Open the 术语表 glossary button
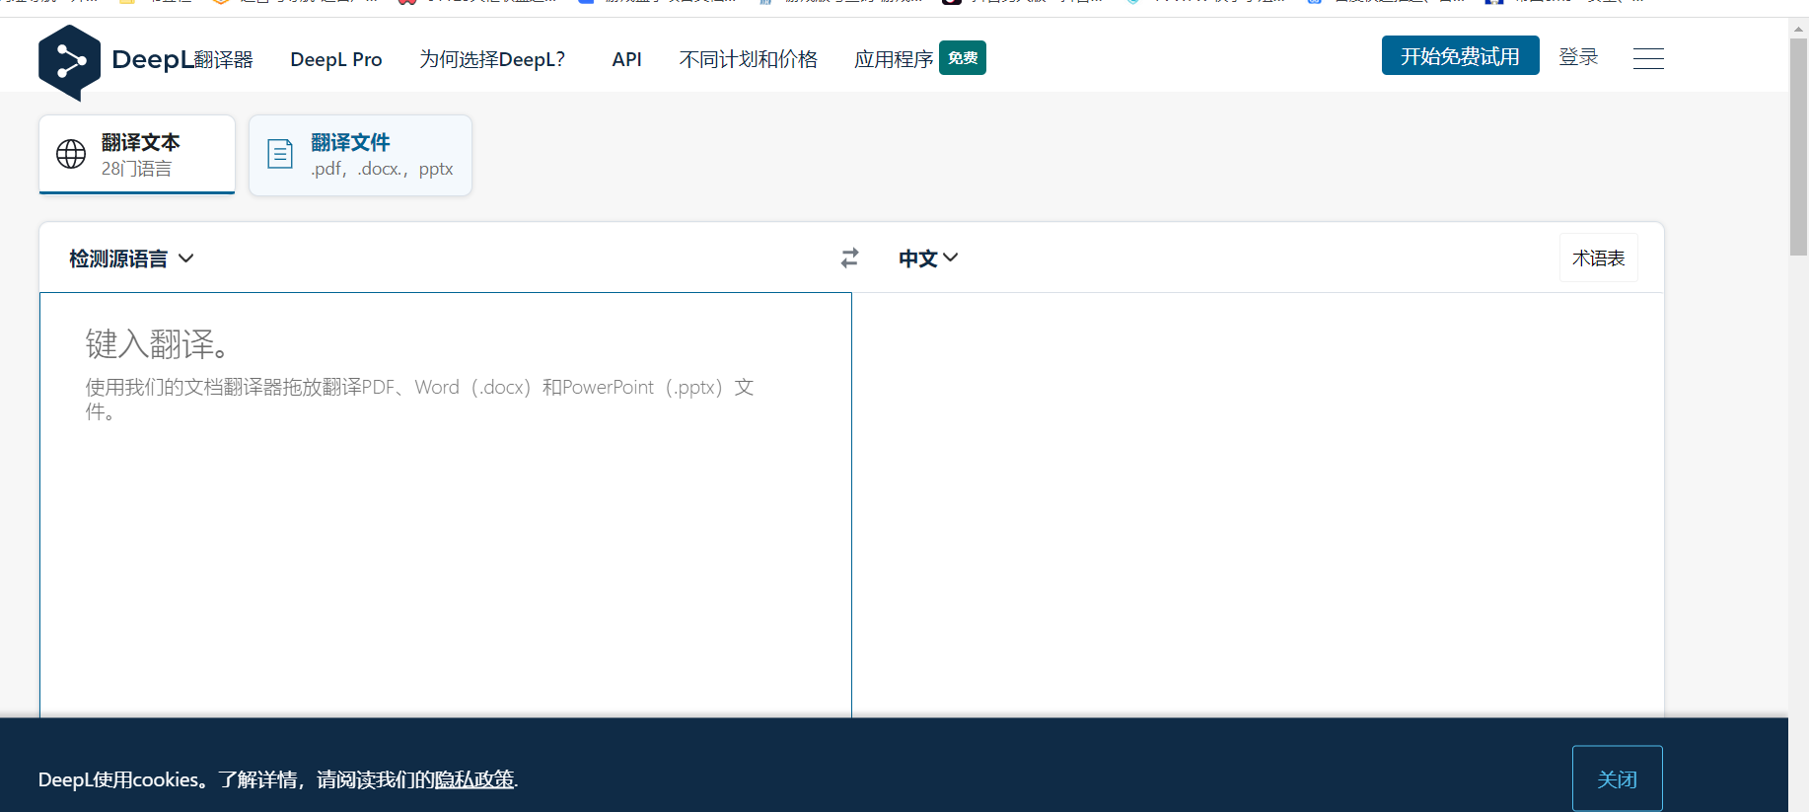The width and height of the screenshot is (1809, 812). tap(1598, 258)
